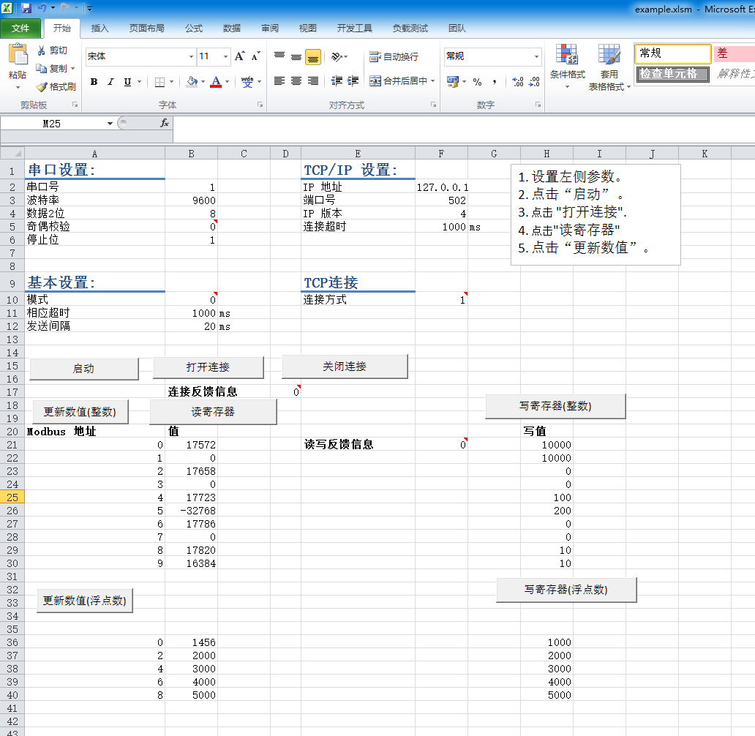This screenshot has height=736, width=755.
Task: Click the center text alignment icon
Action: click(x=296, y=81)
